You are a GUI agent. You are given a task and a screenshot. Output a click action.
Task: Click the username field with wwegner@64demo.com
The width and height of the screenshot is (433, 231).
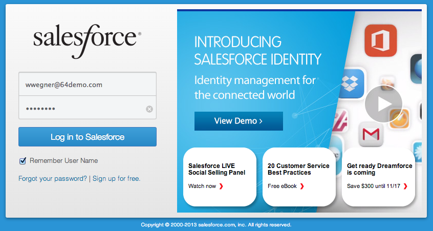[88, 84]
